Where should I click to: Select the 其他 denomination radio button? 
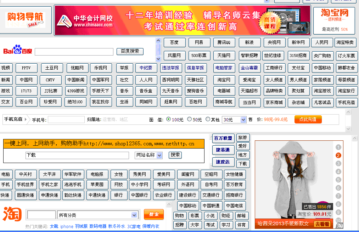[208, 119]
